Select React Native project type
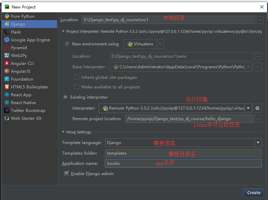 29,103
